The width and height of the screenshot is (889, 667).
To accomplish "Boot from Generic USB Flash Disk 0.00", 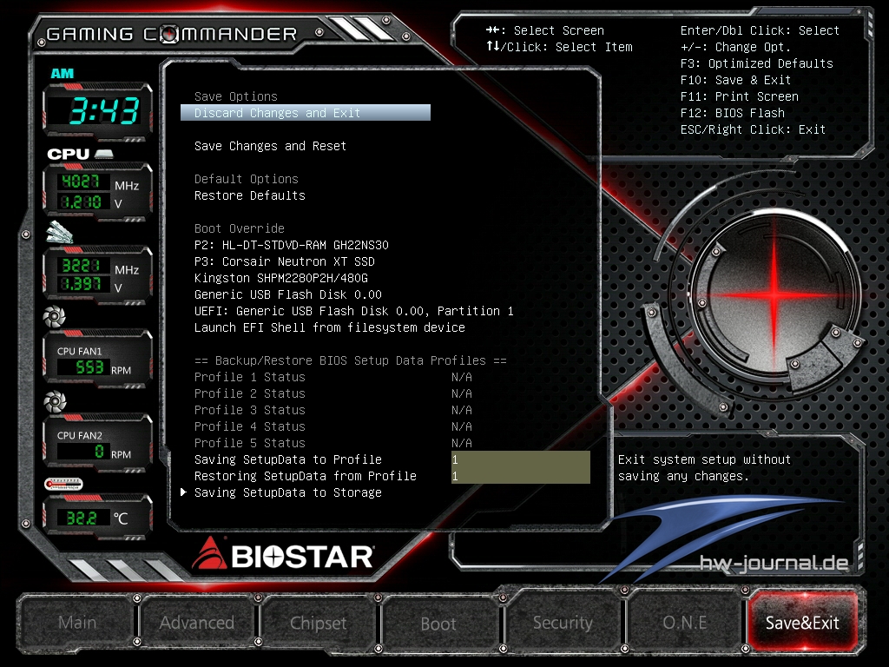I will pos(288,294).
